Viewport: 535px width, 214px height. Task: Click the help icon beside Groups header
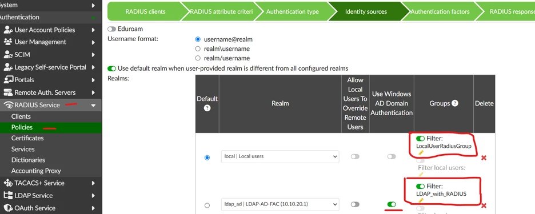(x=455, y=103)
